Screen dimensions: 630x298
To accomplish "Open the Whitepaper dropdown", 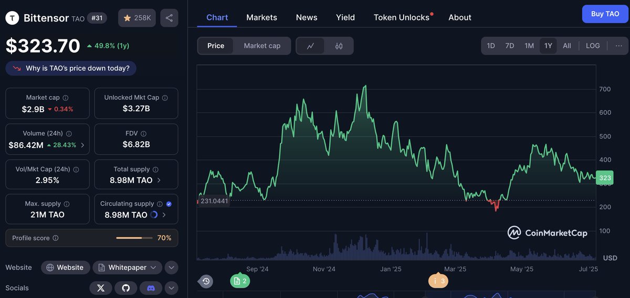I will (128, 268).
